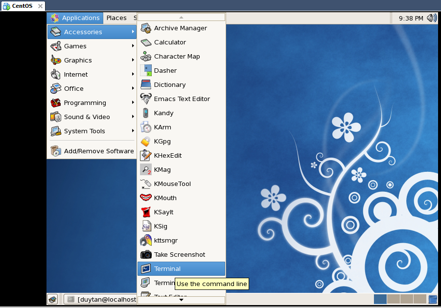Screen dimensions: 441x308
Task: Switch to the first workspace
Action: pyautogui.click(x=380, y=299)
